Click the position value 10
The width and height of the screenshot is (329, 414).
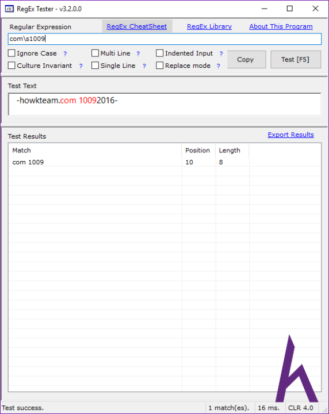[189, 162]
